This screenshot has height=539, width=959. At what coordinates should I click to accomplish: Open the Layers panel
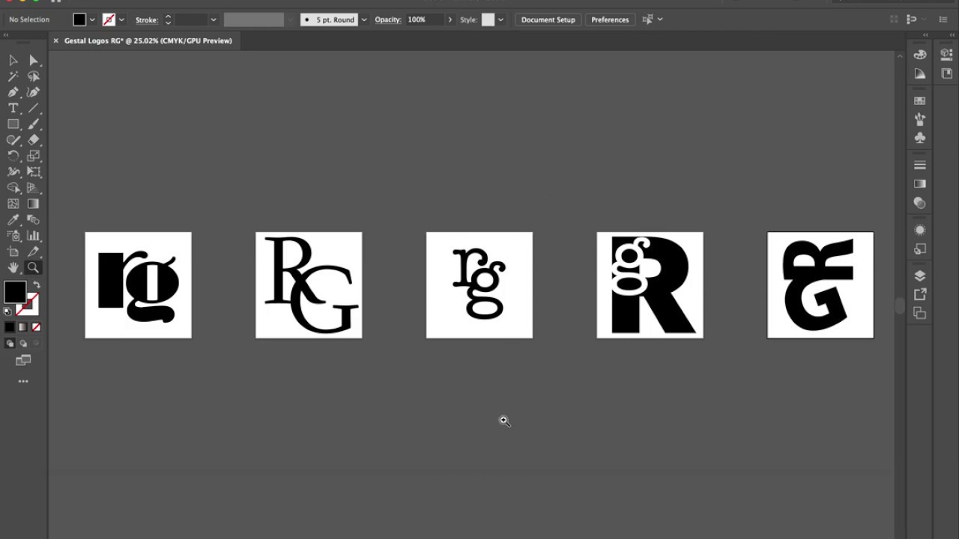pyautogui.click(x=920, y=275)
